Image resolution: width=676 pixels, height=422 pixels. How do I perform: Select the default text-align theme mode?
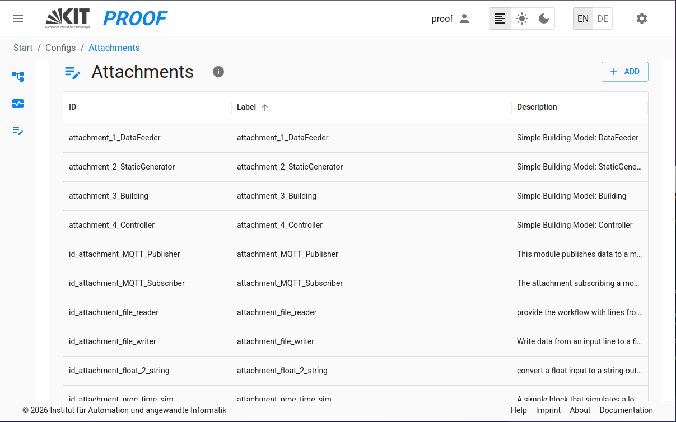click(500, 18)
